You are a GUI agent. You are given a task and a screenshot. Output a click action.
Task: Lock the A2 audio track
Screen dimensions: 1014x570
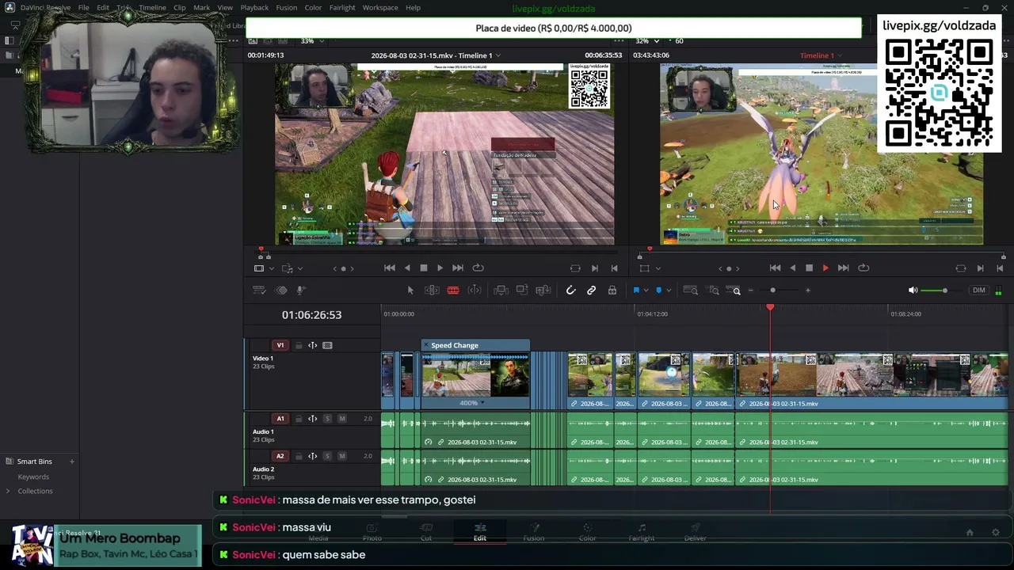[299, 456]
